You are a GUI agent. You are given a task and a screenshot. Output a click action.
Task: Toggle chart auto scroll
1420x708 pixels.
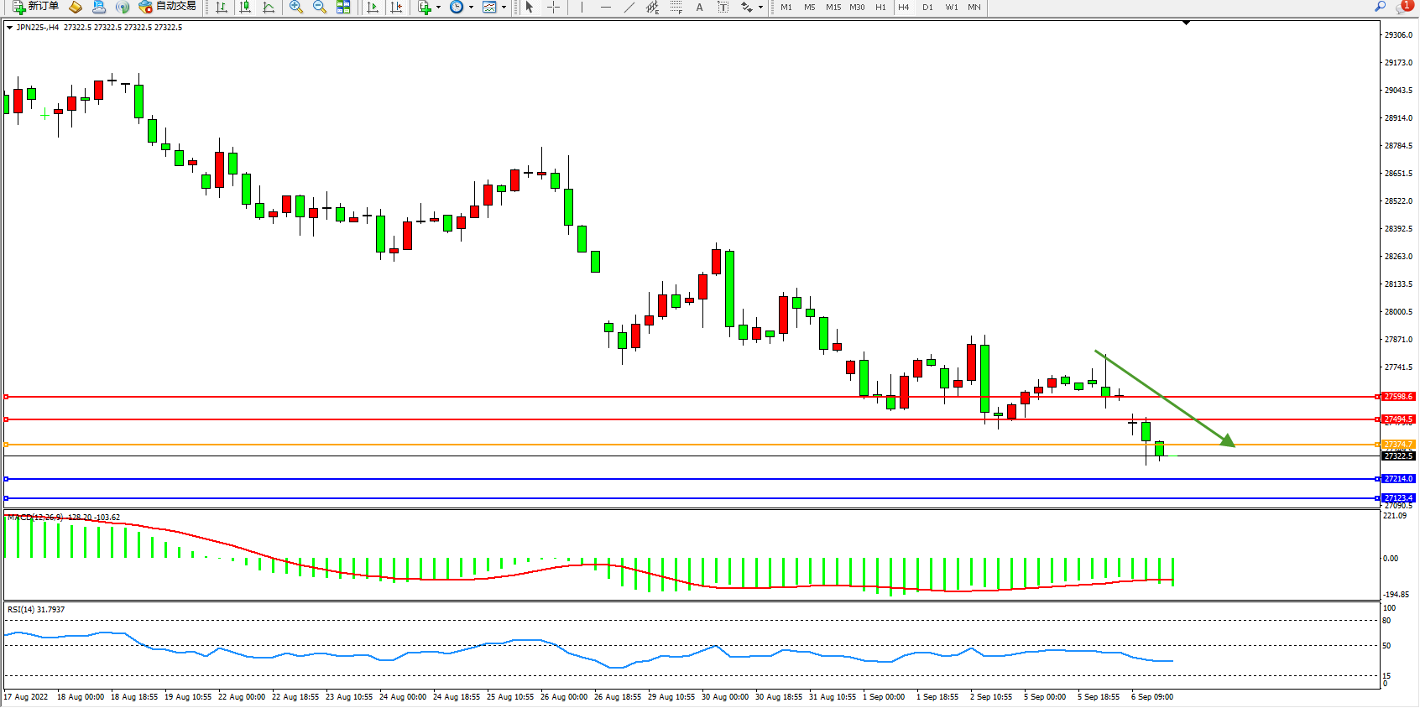tap(373, 7)
